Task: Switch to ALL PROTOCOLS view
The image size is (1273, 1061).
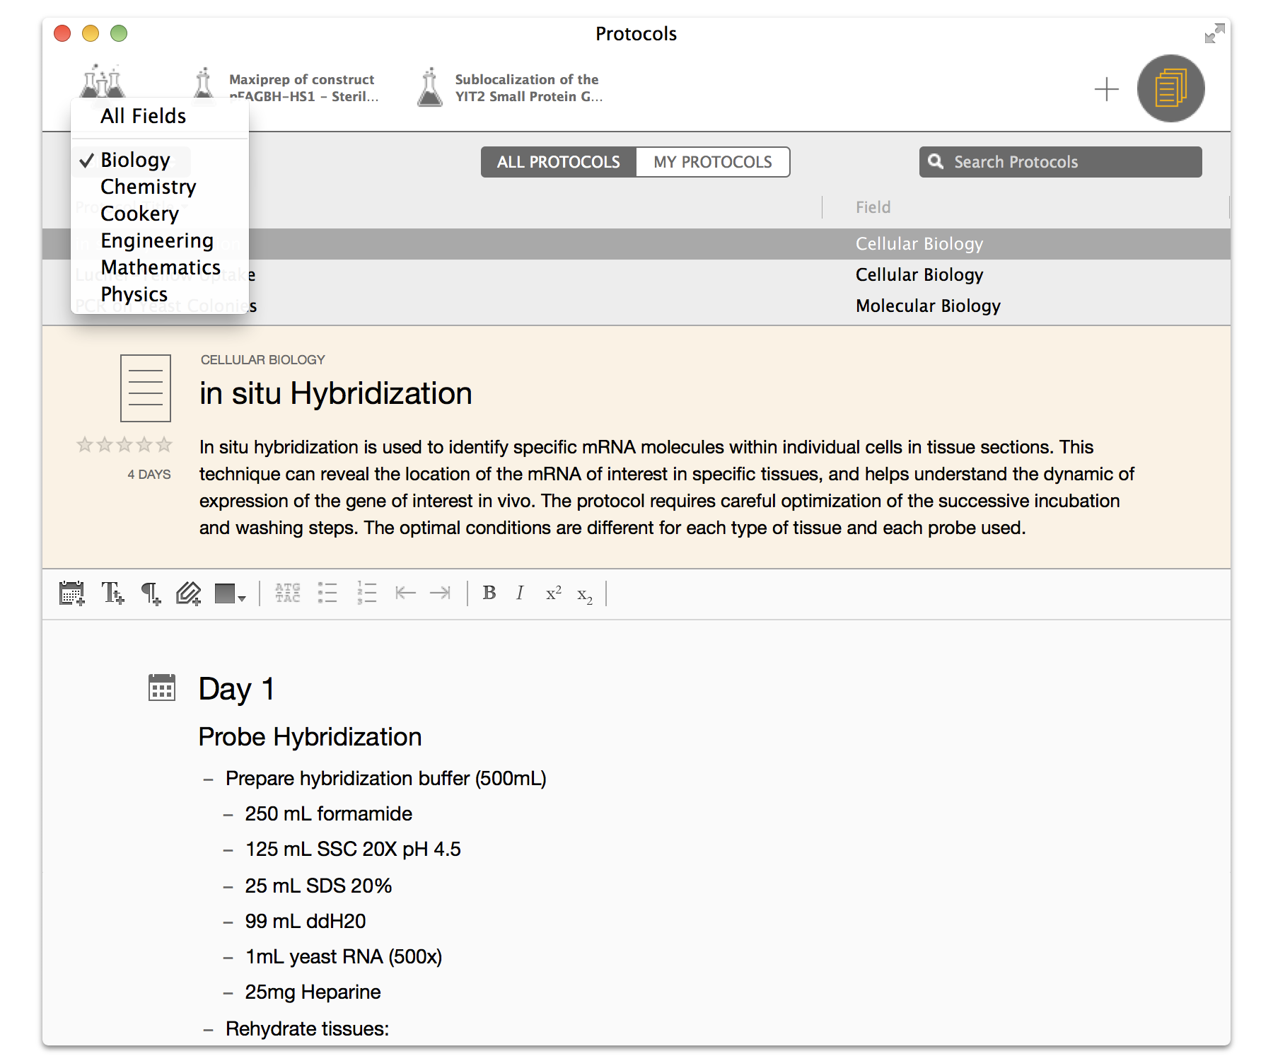Action: [559, 162]
